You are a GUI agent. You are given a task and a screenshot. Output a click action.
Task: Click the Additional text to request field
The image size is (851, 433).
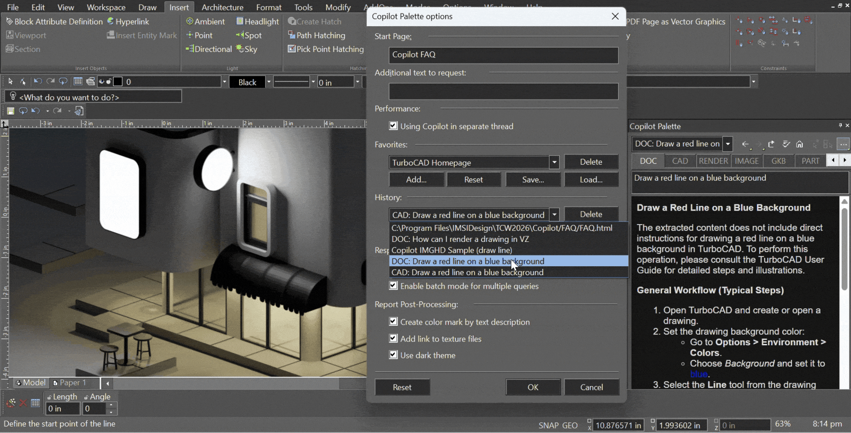click(504, 91)
